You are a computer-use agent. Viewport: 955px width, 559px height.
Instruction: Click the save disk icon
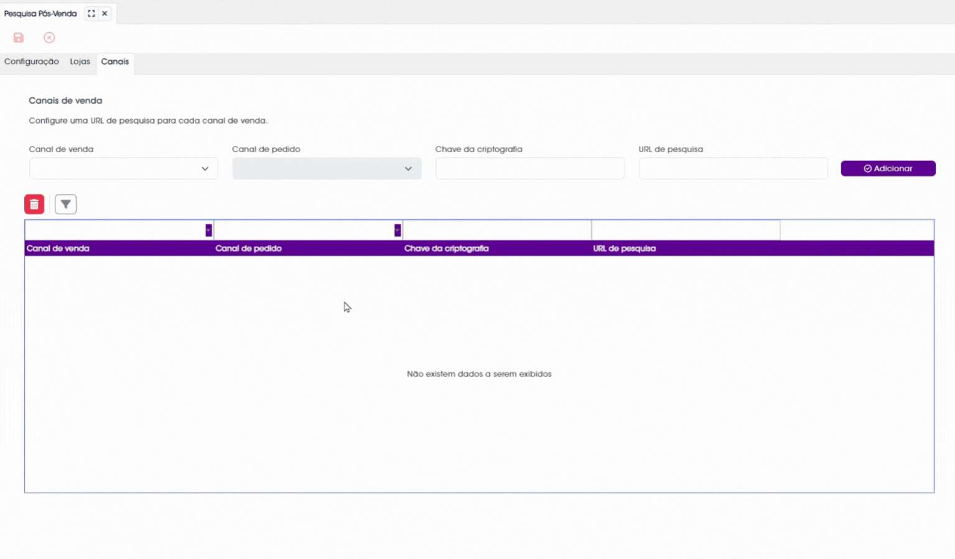(19, 38)
